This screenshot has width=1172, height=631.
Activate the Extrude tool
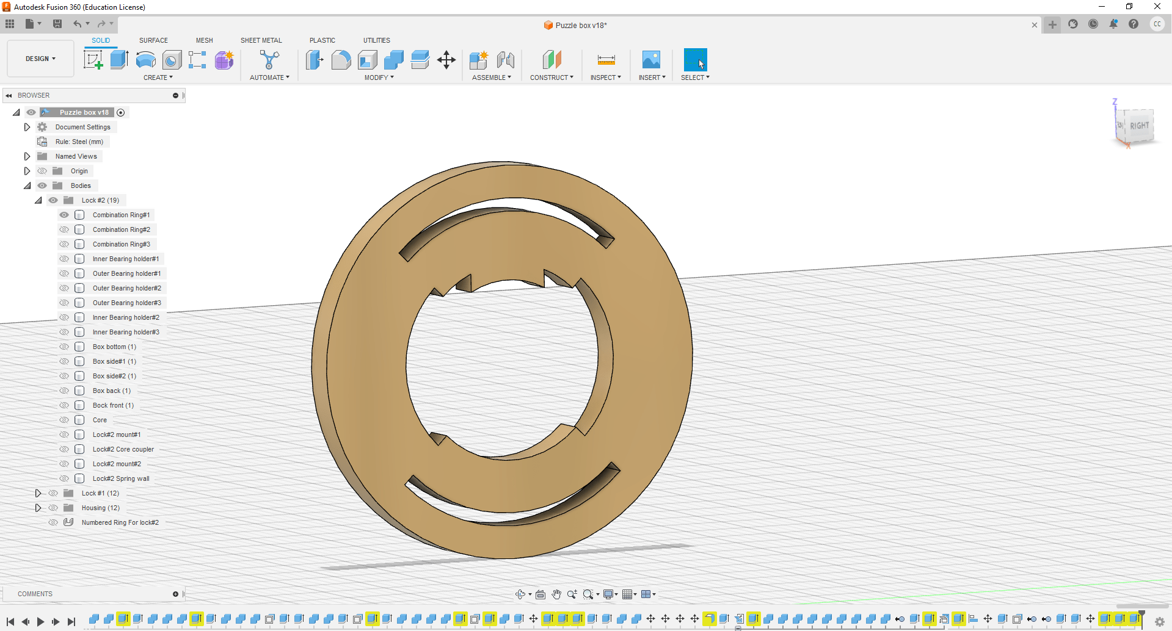[118, 60]
